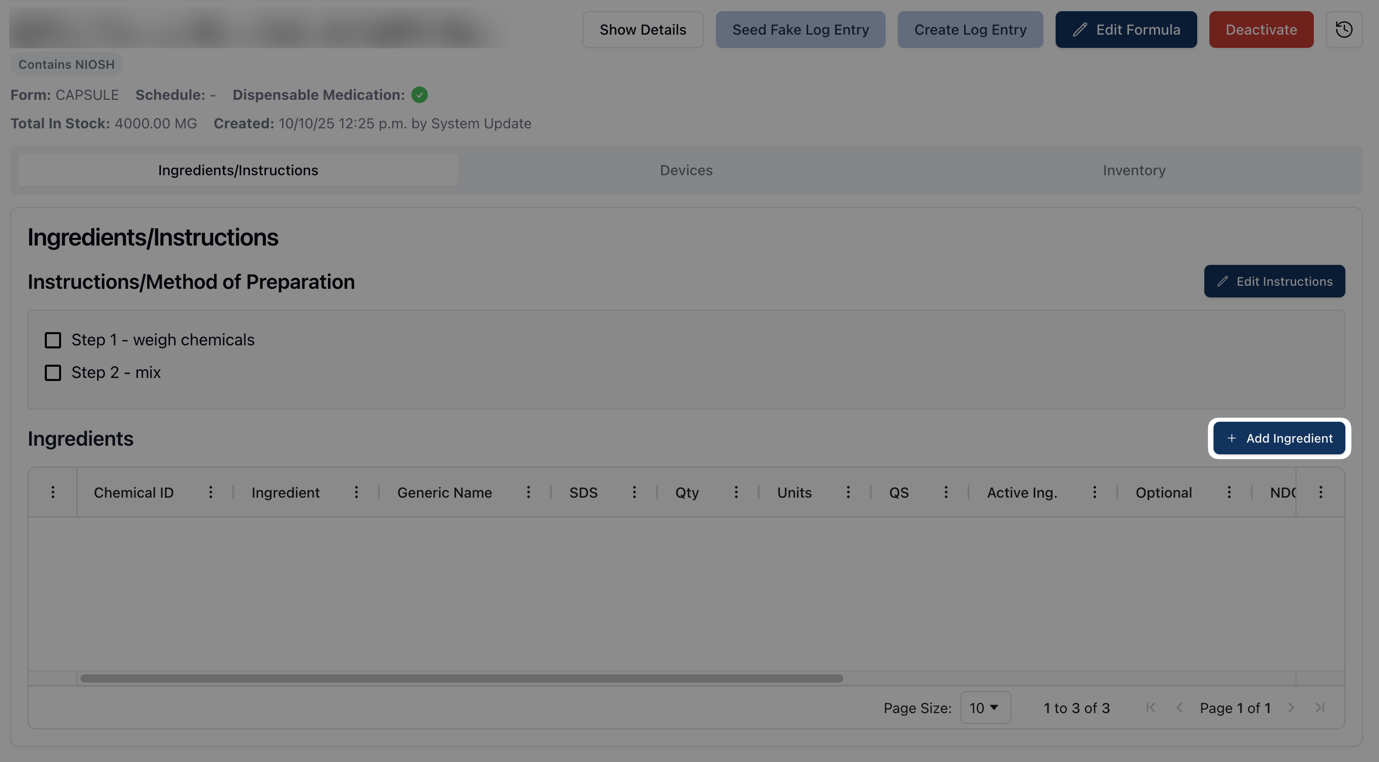Click the ingredients table horizontal scrollbar
The image size is (1379, 762).
461,678
